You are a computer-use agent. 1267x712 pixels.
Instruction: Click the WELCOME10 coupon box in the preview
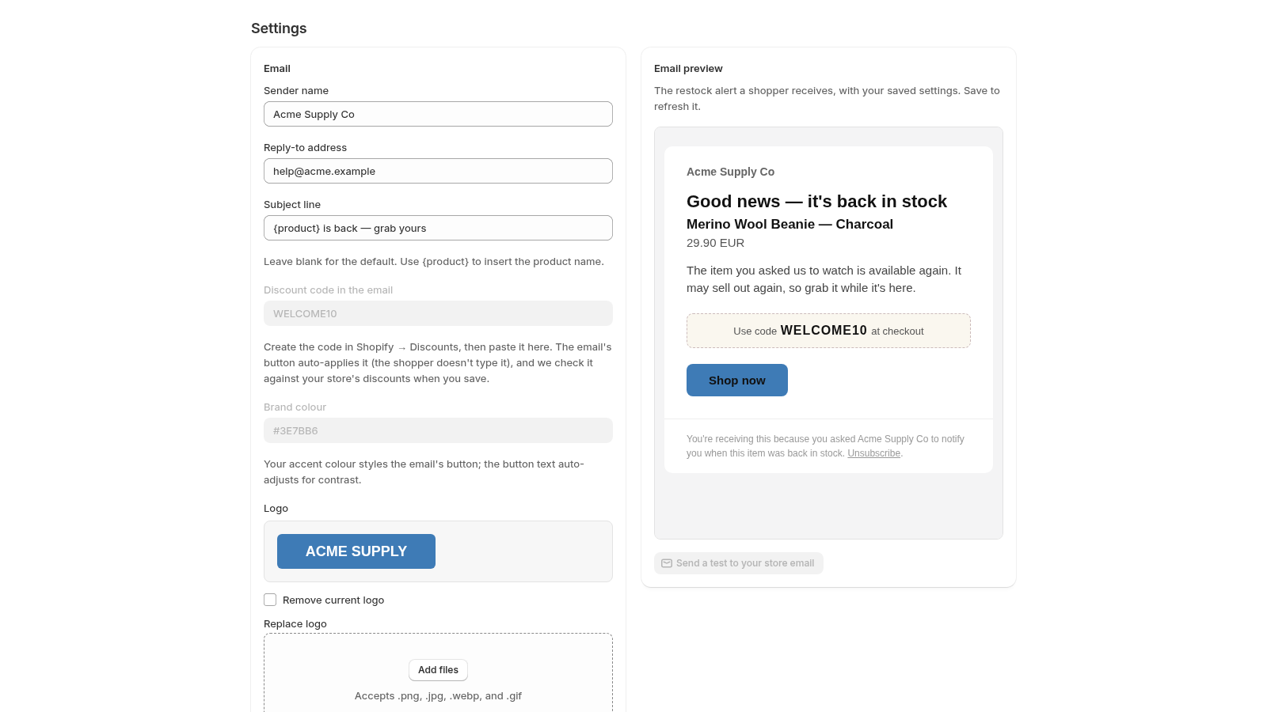click(x=828, y=331)
